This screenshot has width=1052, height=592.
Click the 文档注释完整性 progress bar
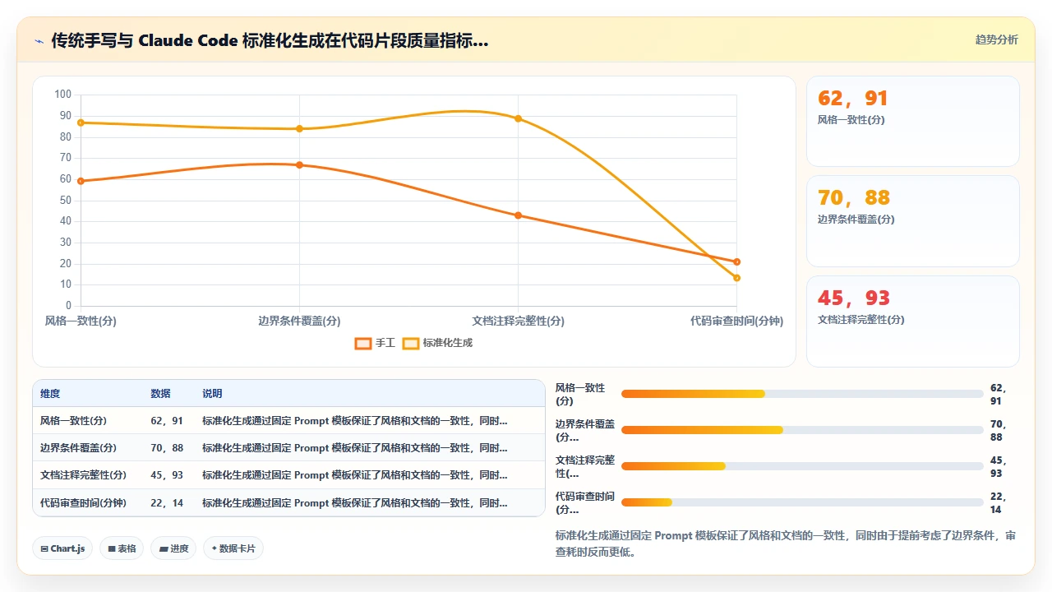click(x=802, y=466)
